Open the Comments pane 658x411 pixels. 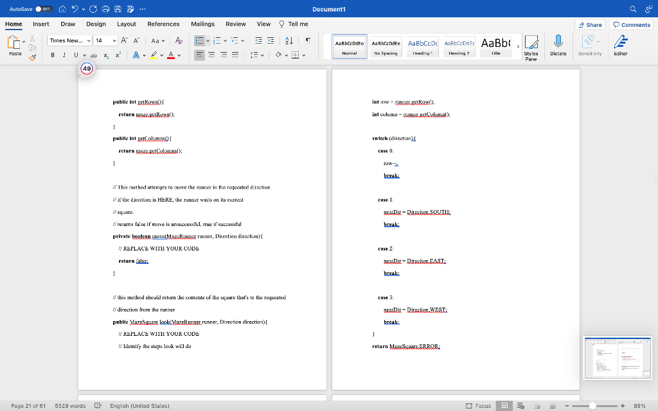[x=632, y=25]
